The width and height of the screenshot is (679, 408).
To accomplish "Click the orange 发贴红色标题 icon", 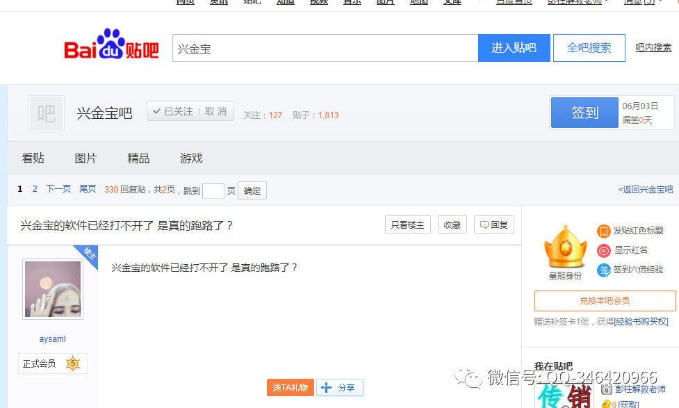I will [604, 231].
